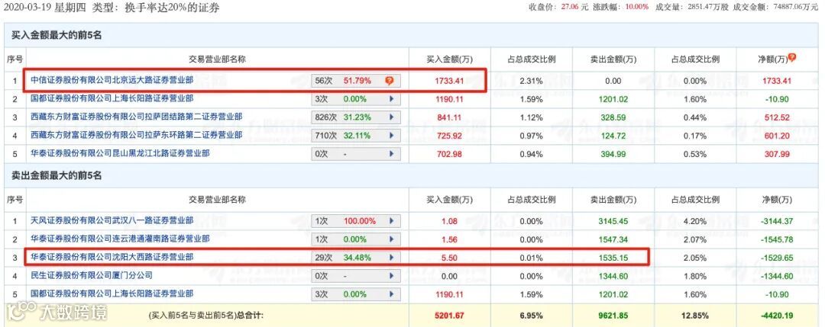Viewport: 825px width, 327px height.
Task: Click buy amount 725.92
Action: (x=449, y=136)
